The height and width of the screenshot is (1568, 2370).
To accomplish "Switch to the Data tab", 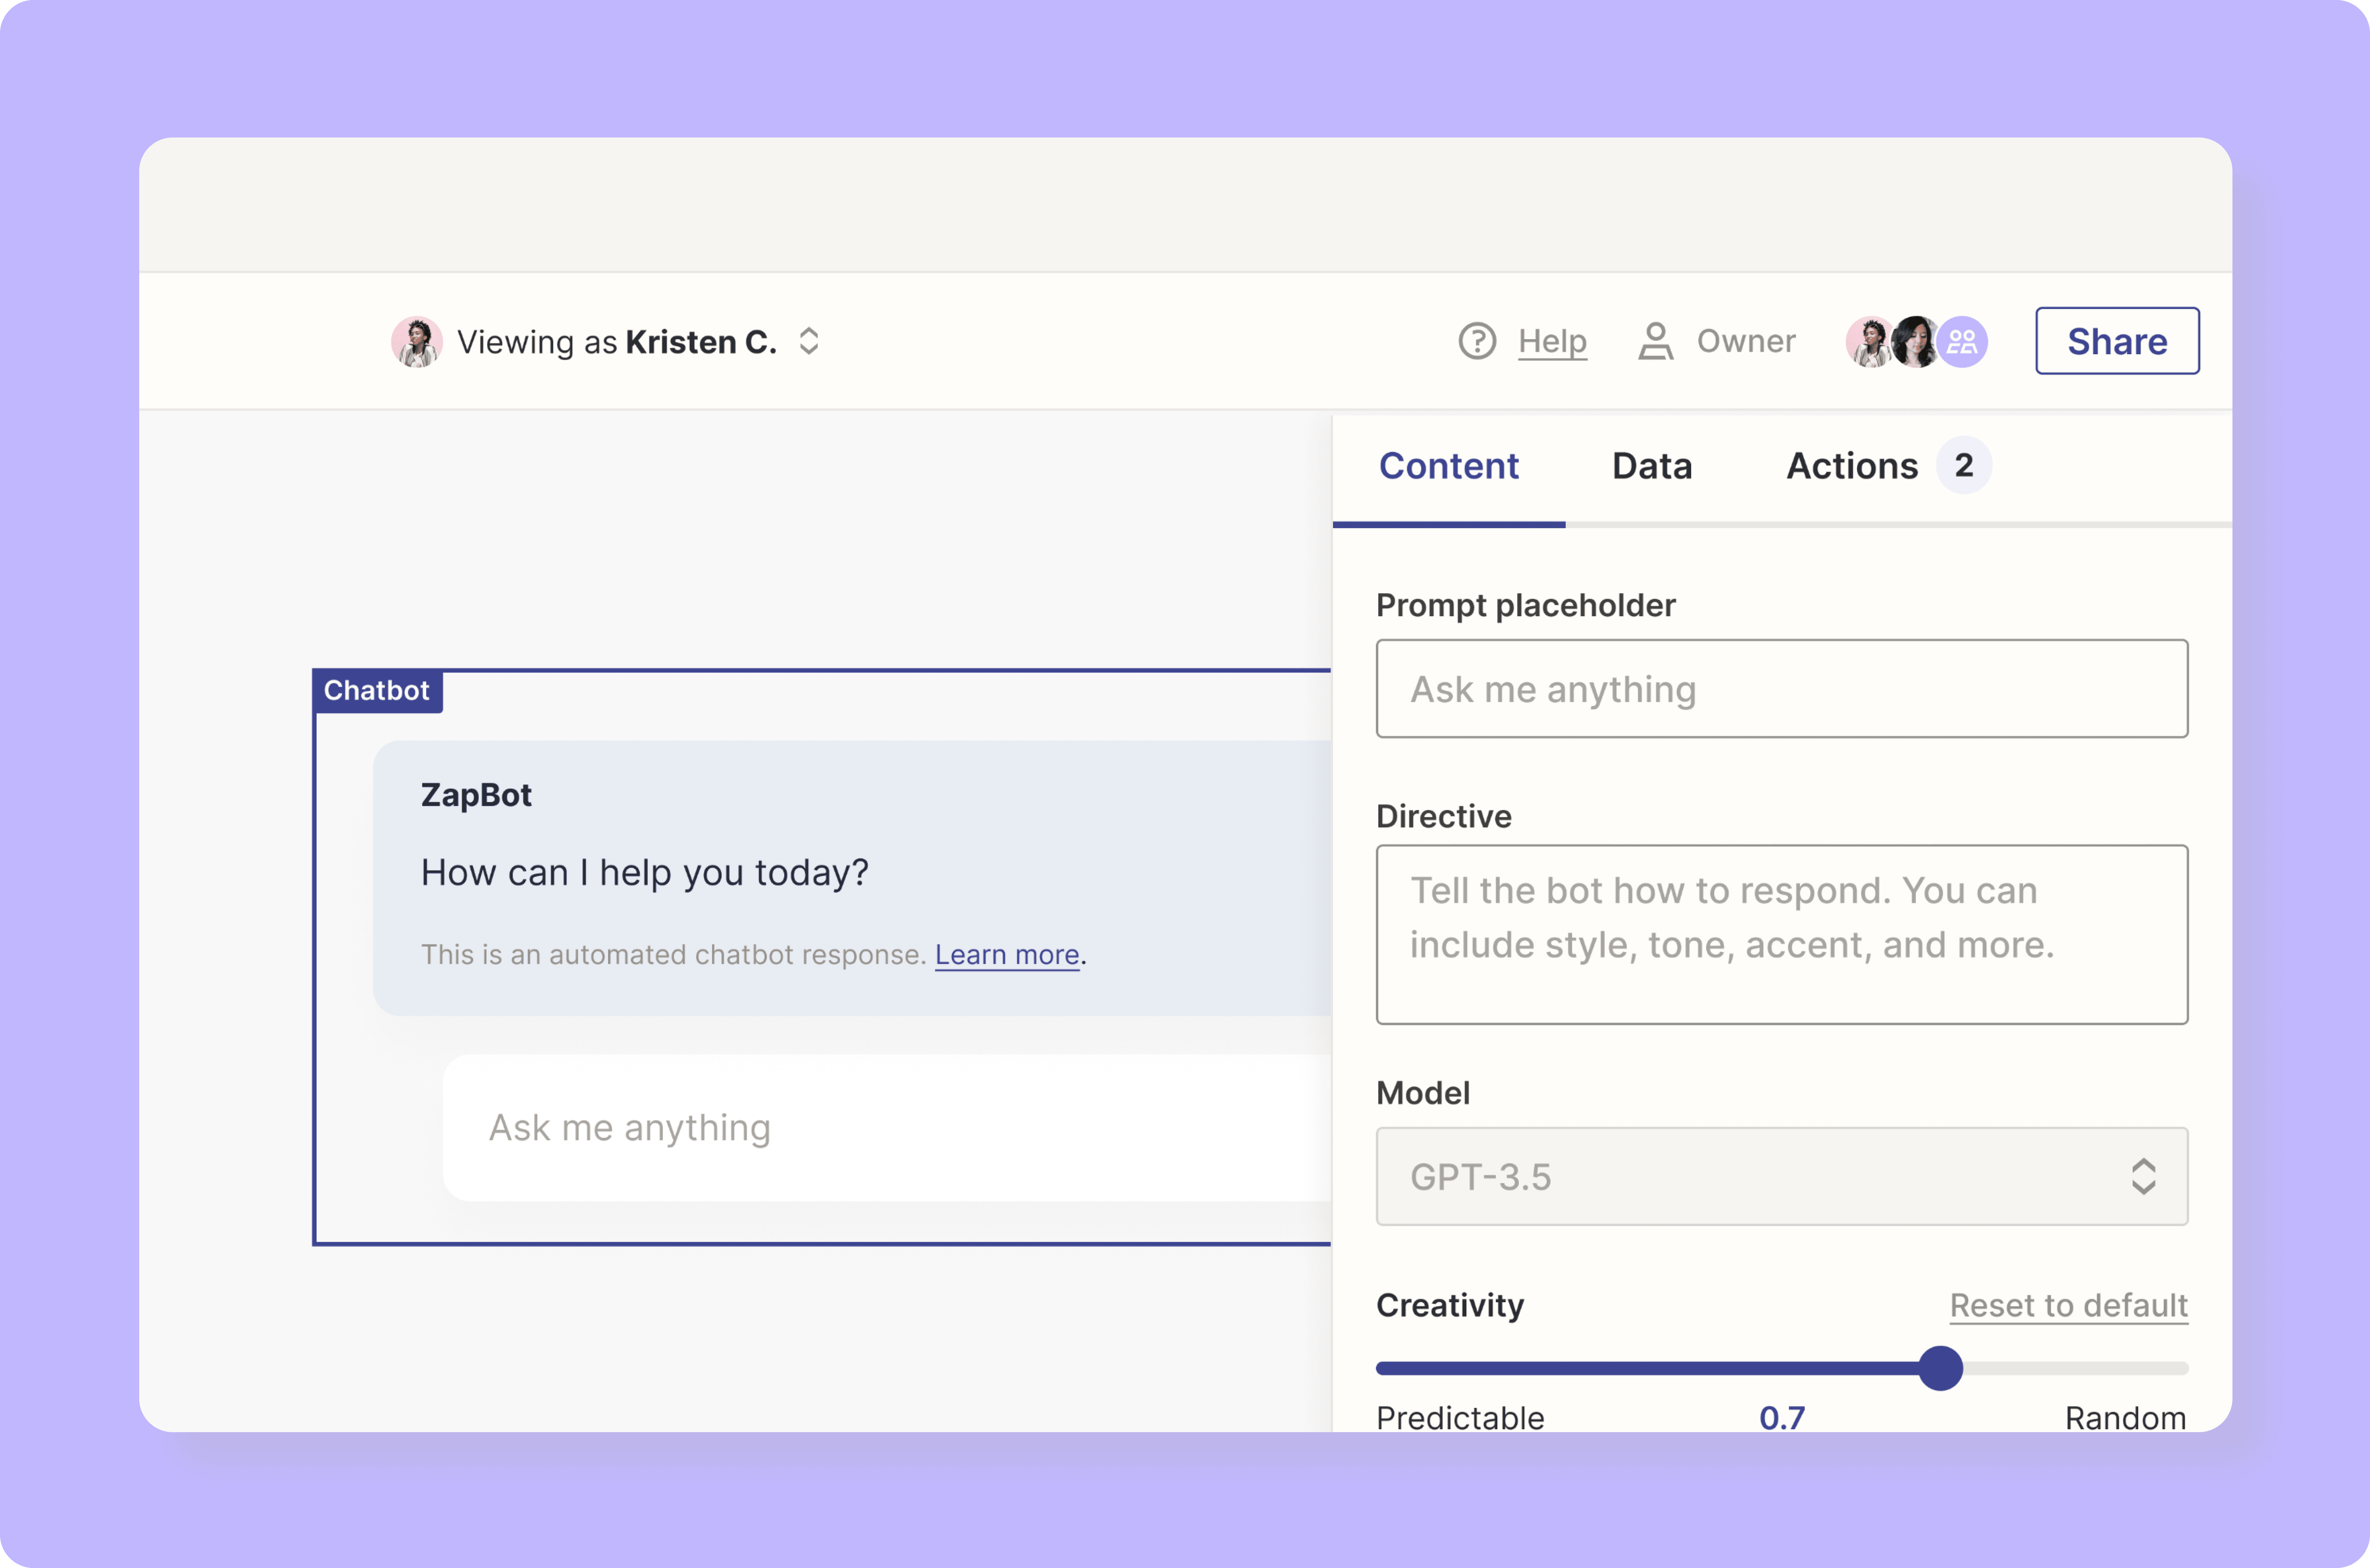I will click(x=1652, y=466).
